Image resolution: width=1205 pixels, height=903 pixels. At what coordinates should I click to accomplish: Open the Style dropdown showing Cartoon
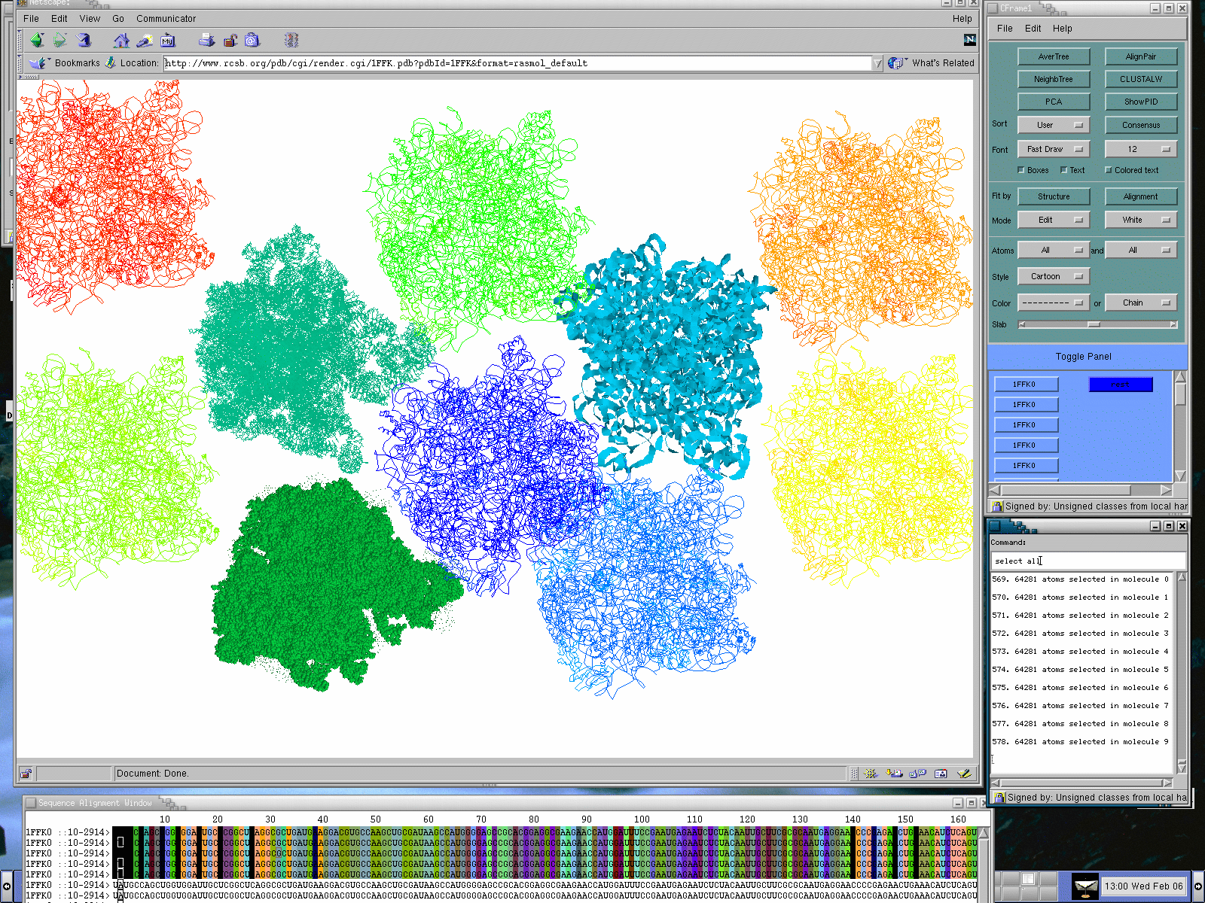pyautogui.click(x=1053, y=276)
